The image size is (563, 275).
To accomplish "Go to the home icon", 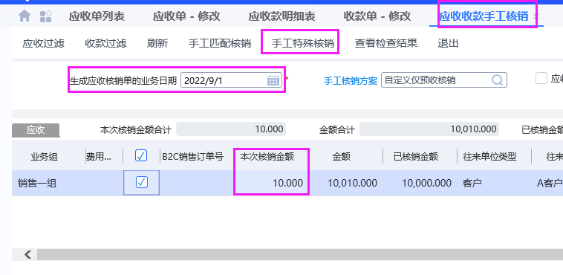I will point(25,16).
